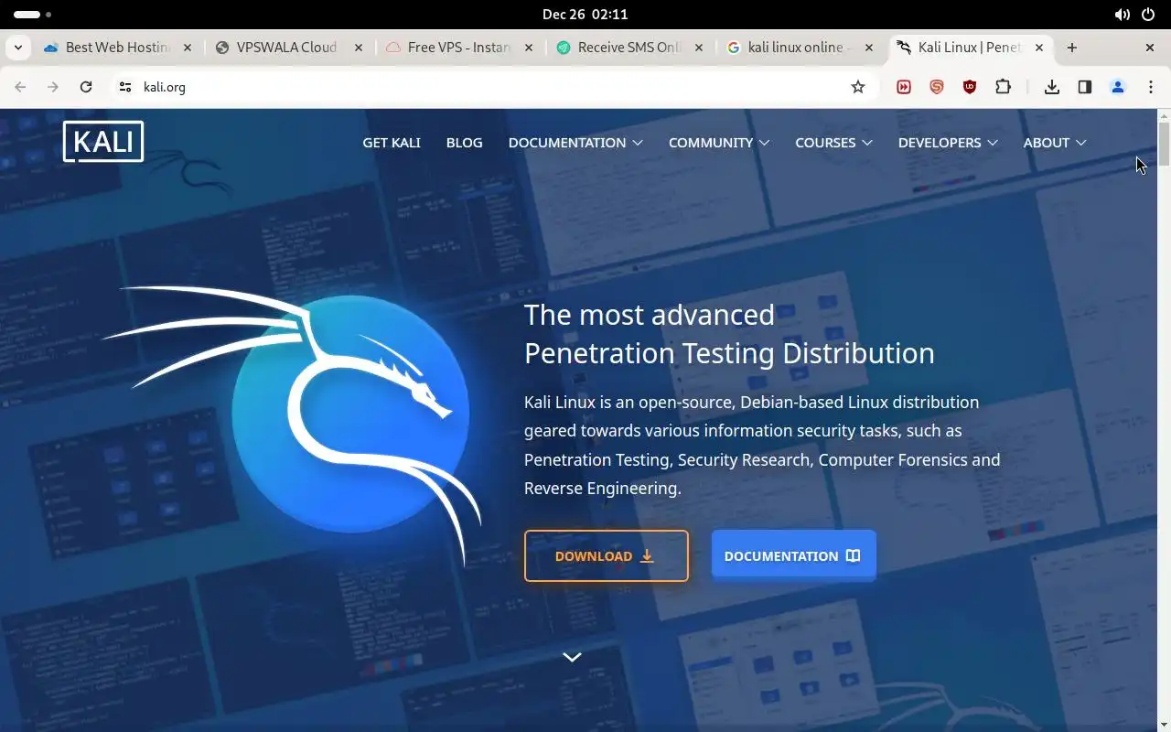Click the system power icon
The width and height of the screenshot is (1171, 732).
point(1148,15)
